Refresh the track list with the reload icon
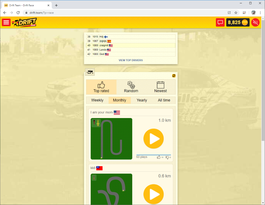This screenshot has height=205, width=265. 174,76
